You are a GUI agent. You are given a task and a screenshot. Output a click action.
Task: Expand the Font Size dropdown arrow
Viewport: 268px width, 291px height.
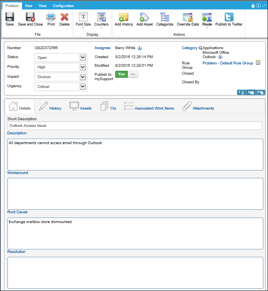tap(83, 28)
